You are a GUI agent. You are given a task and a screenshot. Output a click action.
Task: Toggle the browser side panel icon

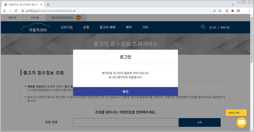[x=238, y=11]
